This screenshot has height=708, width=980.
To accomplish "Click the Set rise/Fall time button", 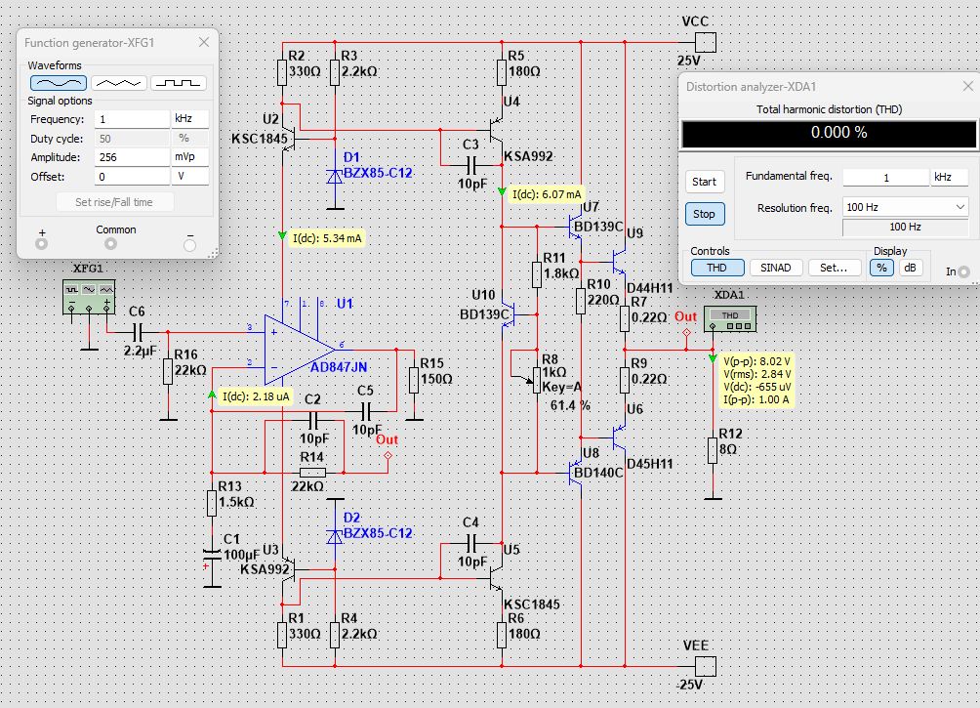I will pyautogui.click(x=114, y=202).
